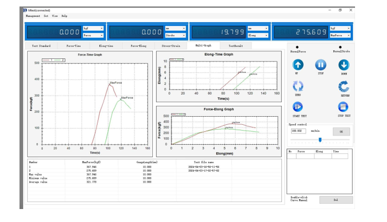Click the STOP TEST icon
This screenshot has height=222, width=387.
(344, 107)
